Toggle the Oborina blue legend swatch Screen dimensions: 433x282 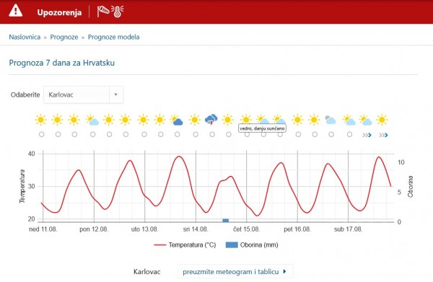pos(232,244)
